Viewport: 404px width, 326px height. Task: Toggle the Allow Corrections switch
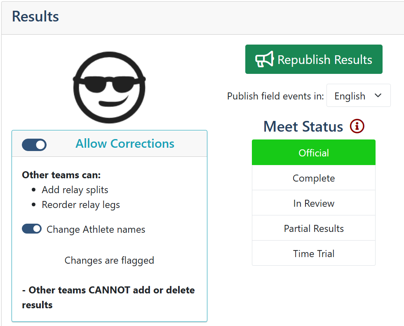[x=34, y=145]
